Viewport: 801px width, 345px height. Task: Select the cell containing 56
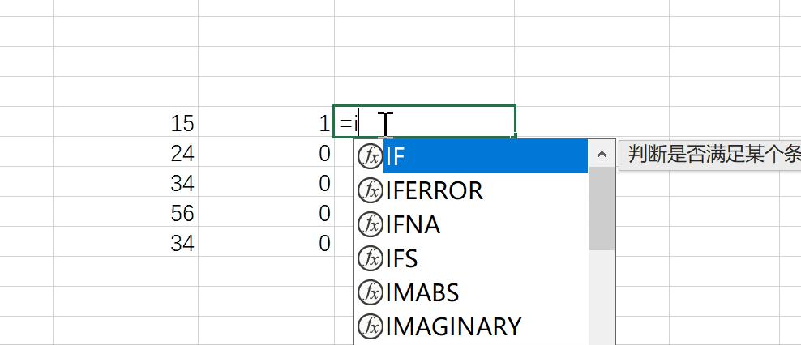pyautogui.click(x=126, y=213)
